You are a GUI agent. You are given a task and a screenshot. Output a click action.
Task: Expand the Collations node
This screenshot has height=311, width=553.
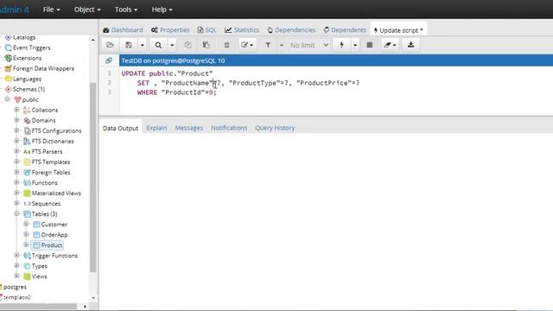click(16, 110)
